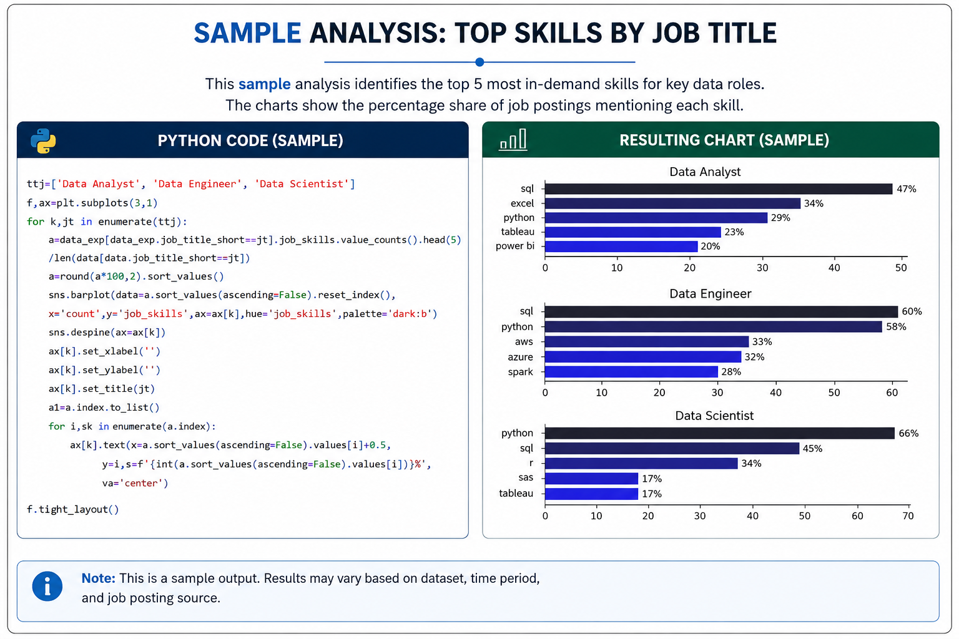
Task: Click the 'sas' axis label
Action: 526,477
